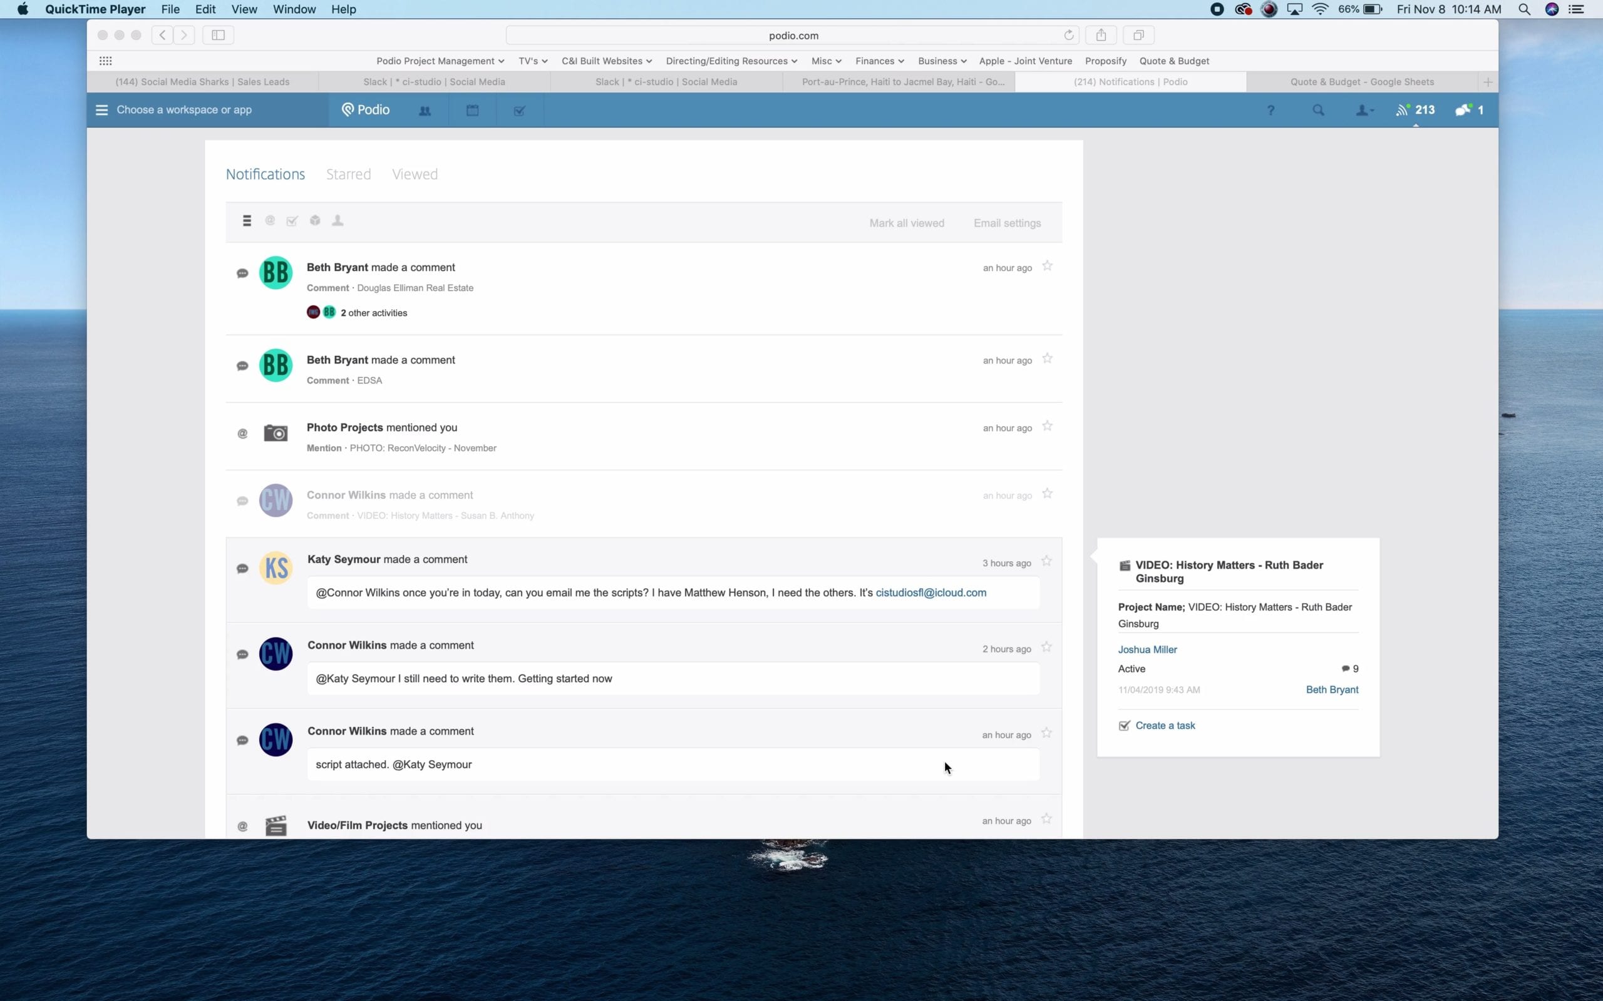Open the Podio search magnifier
1603x1001 pixels.
click(x=1318, y=110)
